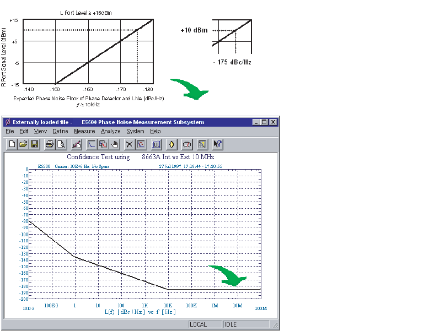The image size is (429, 331).
Task: Click the noise curve graph icon
Action: (x=92, y=144)
